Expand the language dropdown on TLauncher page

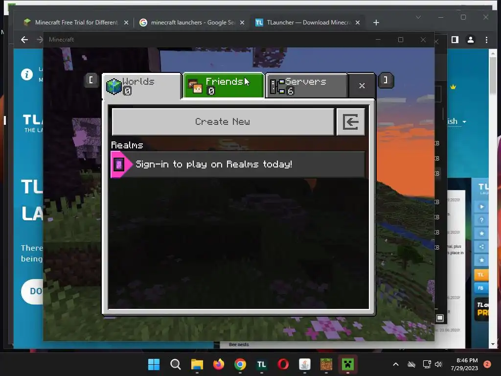[464, 122]
